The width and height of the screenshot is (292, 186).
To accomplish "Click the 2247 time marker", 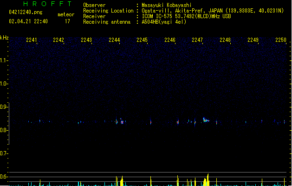I will (197, 40).
